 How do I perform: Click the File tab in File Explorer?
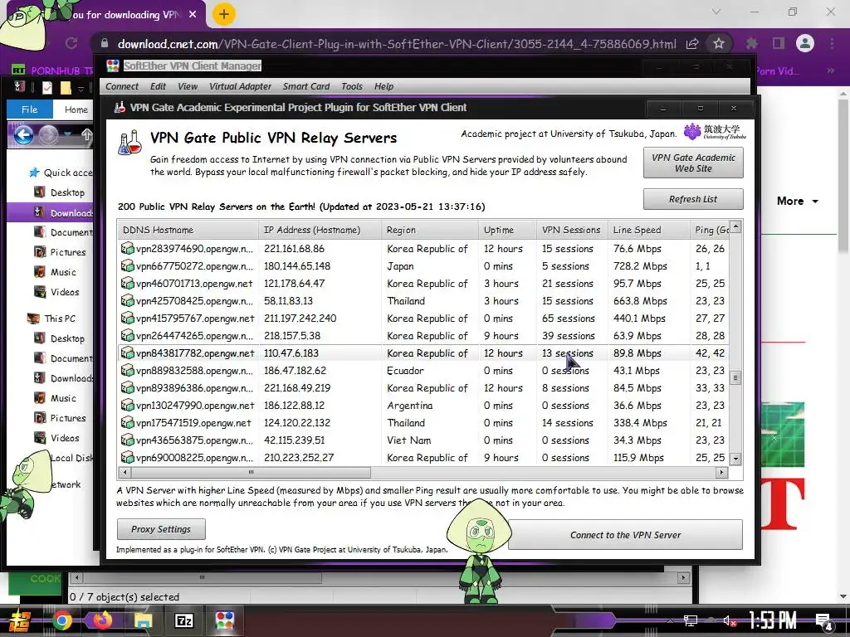(x=29, y=109)
